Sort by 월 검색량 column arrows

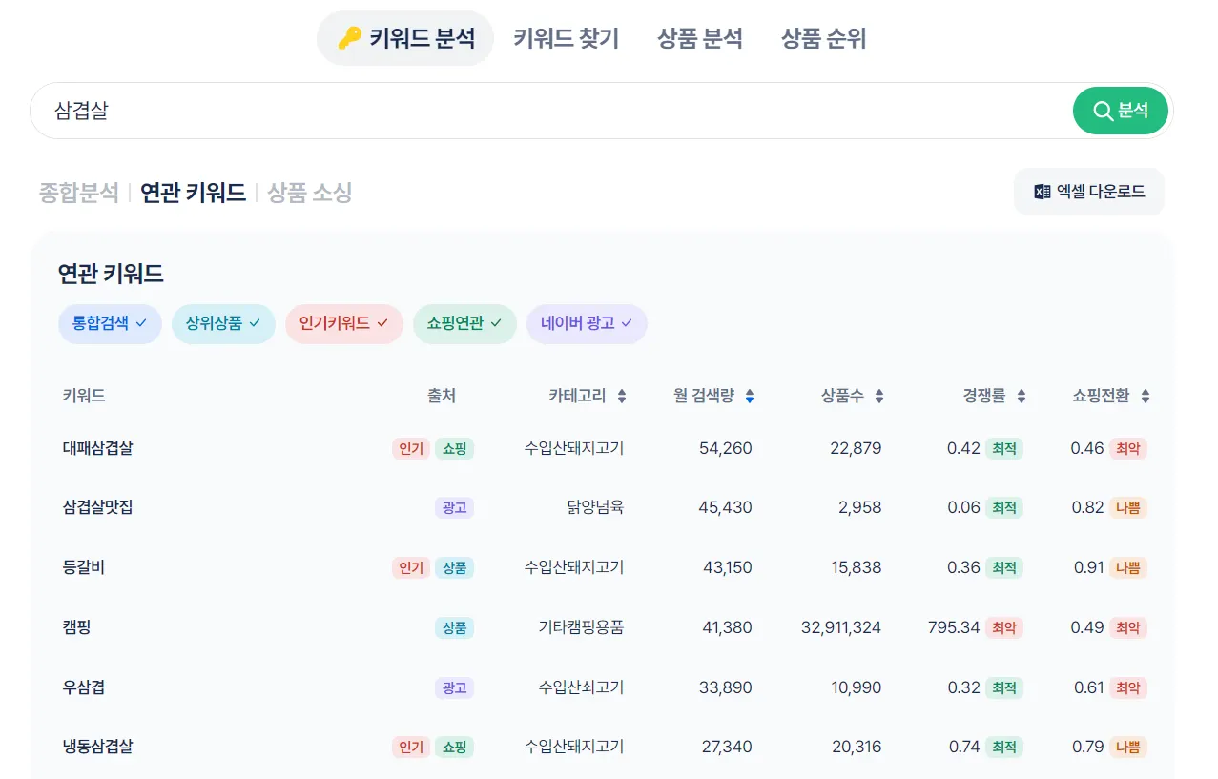[x=750, y=397]
